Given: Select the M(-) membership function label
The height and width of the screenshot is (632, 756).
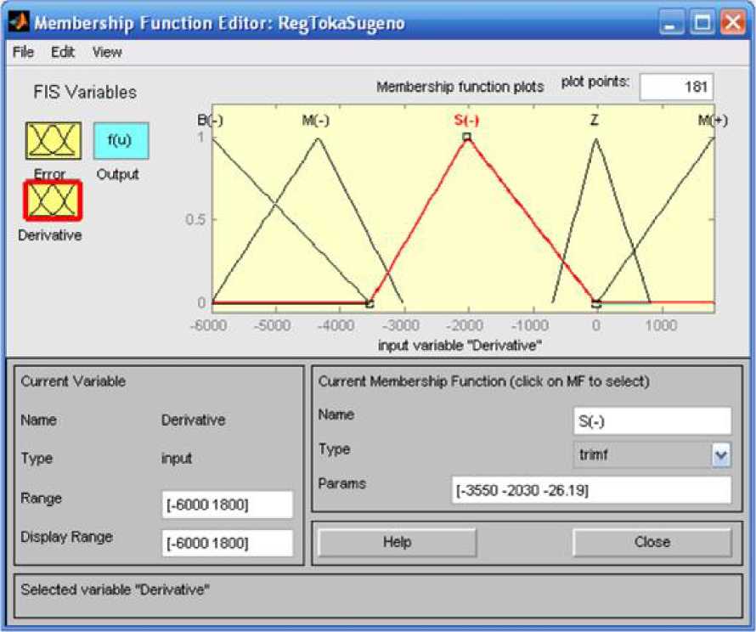Looking at the screenshot, I should coord(316,120).
